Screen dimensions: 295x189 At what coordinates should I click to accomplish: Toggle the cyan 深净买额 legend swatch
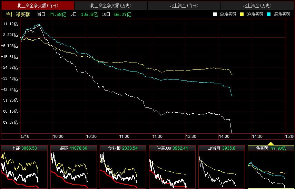tap(268, 14)
